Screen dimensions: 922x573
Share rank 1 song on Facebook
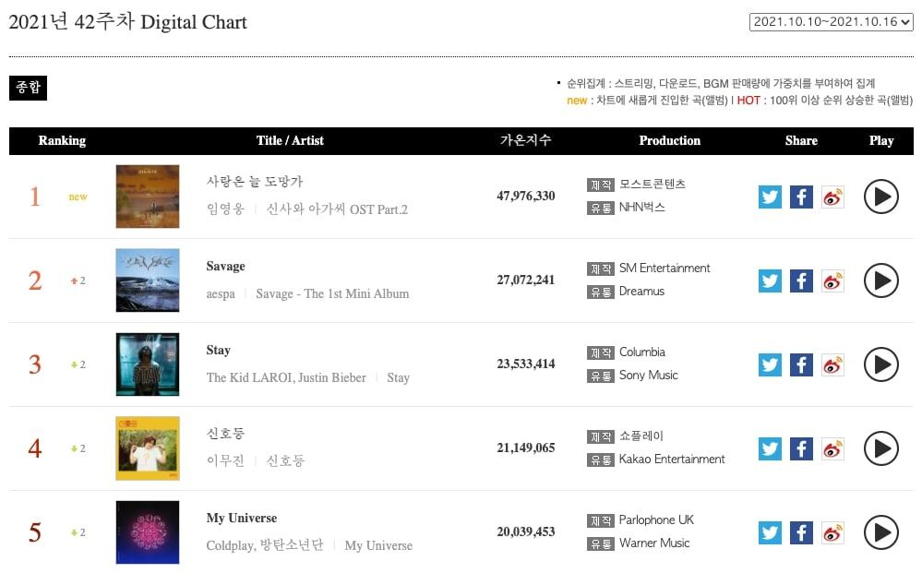[x=801, y=197]
